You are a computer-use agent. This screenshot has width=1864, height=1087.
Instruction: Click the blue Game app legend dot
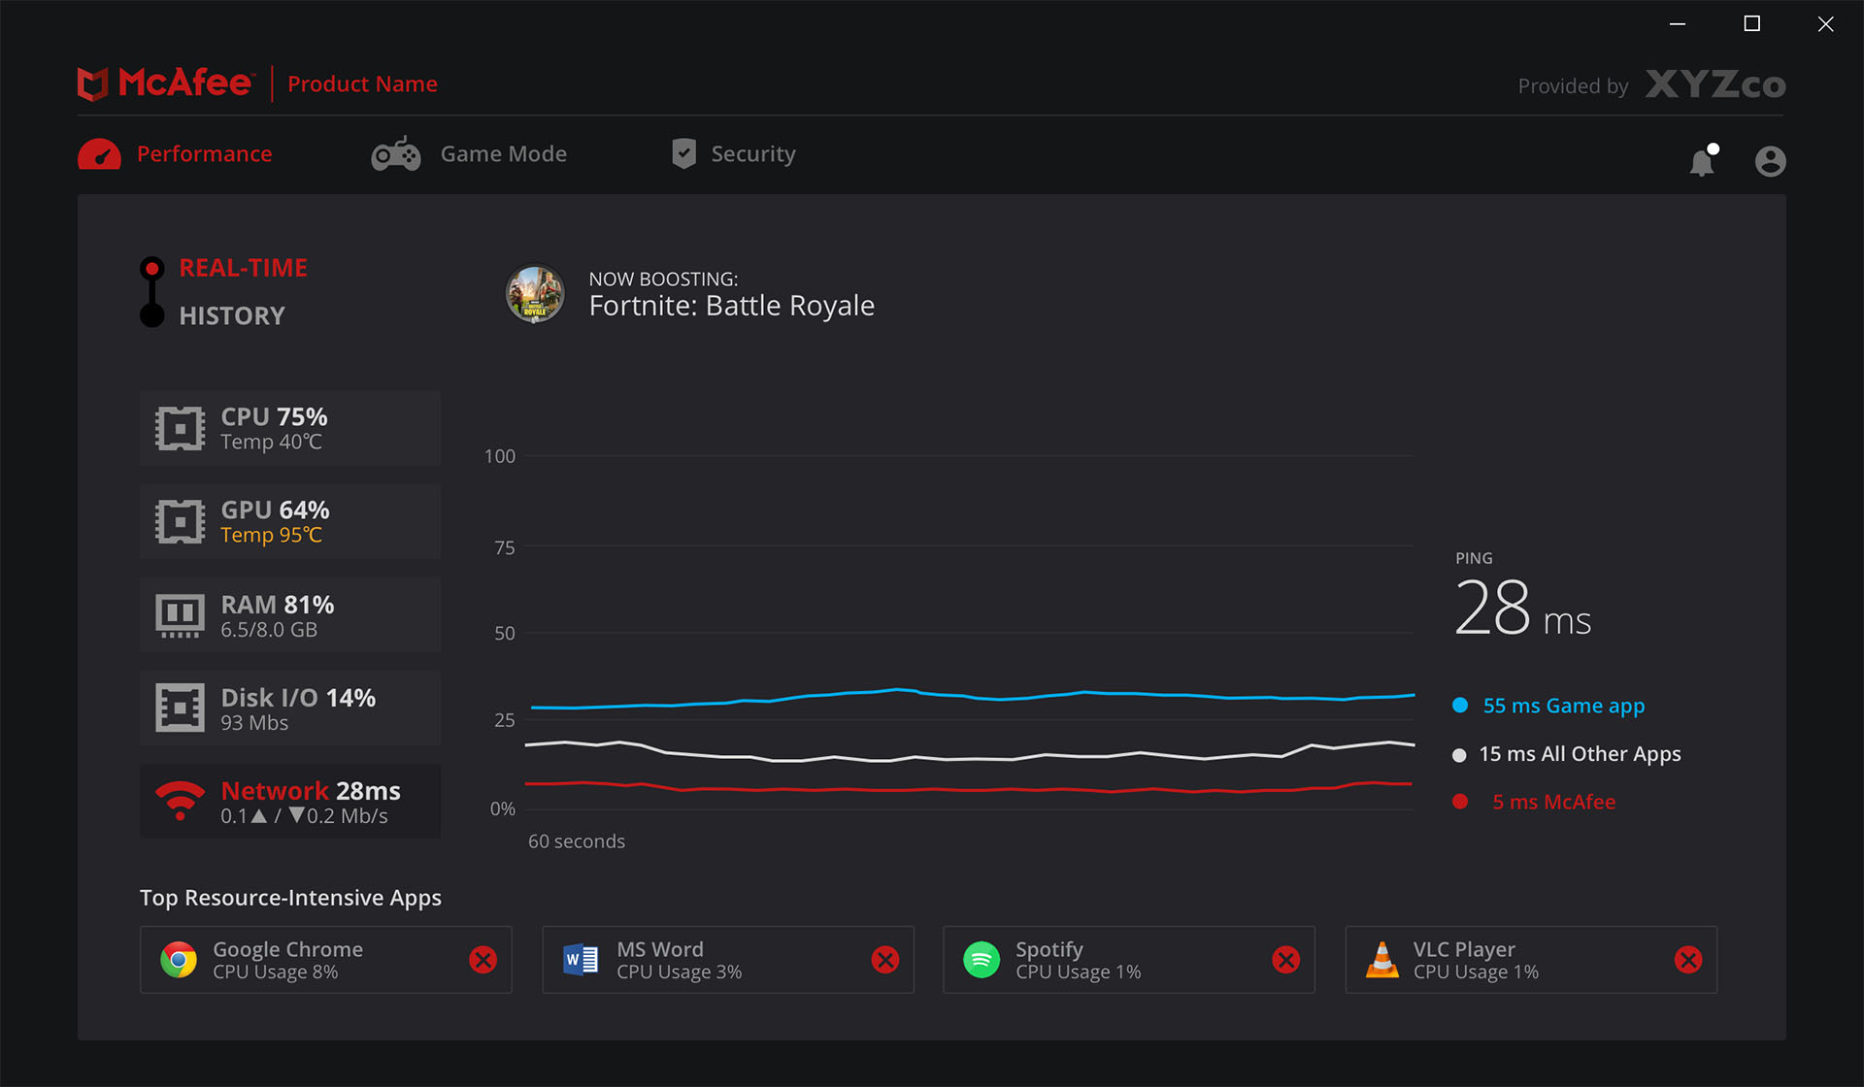pos(1460,706)
